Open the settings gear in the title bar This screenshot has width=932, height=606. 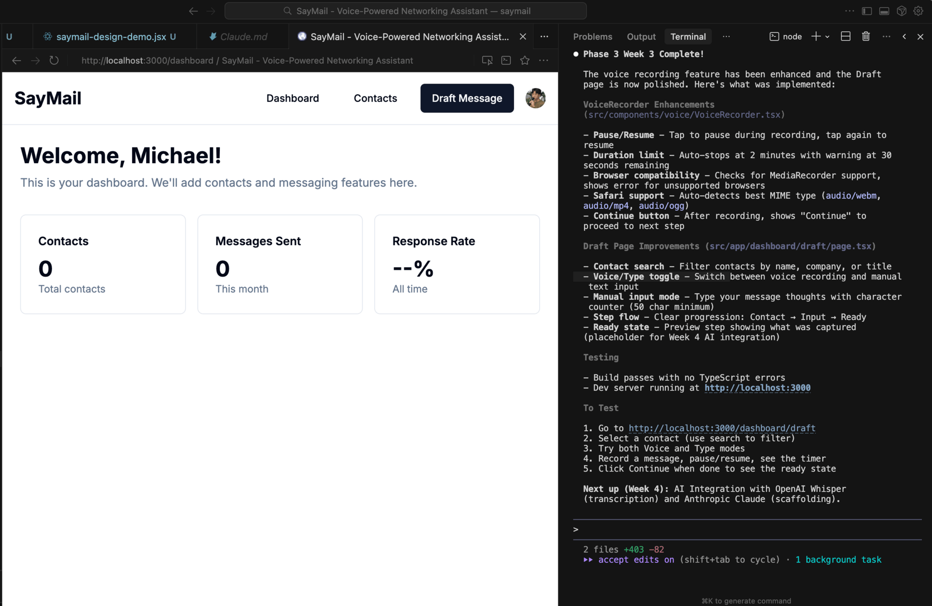pyautogui.click(x=918, y=11)
